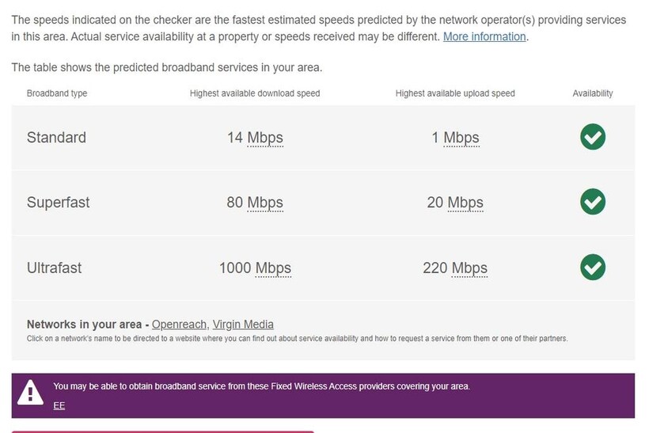
Task: Click the Ultrafast availability green checkmark icon
Action: [592, 268]
